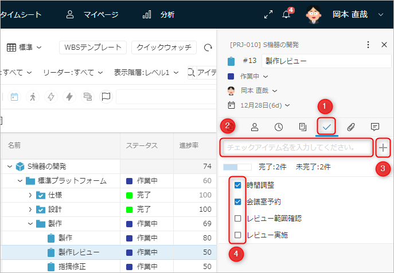
Task: Open the work time clock tab
Action: 279,127
